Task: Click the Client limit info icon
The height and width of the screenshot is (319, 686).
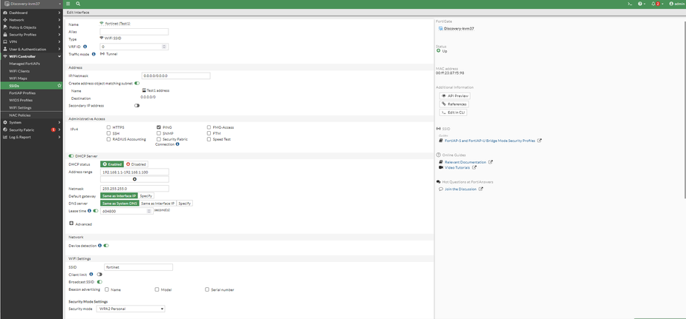Action: tap(91, 274)
